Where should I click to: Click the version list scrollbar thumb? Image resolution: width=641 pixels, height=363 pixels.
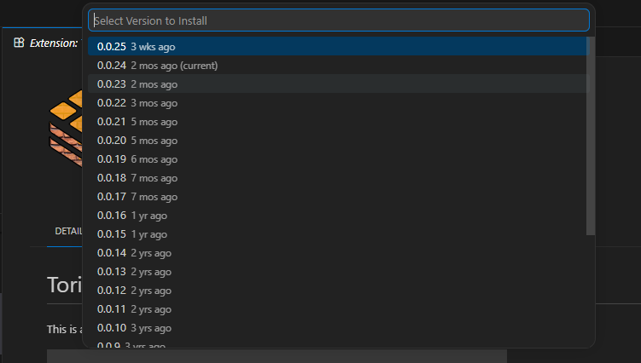[x=591, y=136]
